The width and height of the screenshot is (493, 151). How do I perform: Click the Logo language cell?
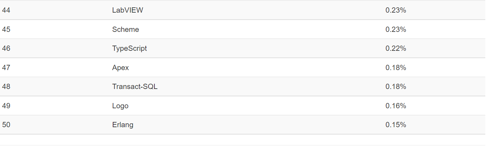pos(120,106)
